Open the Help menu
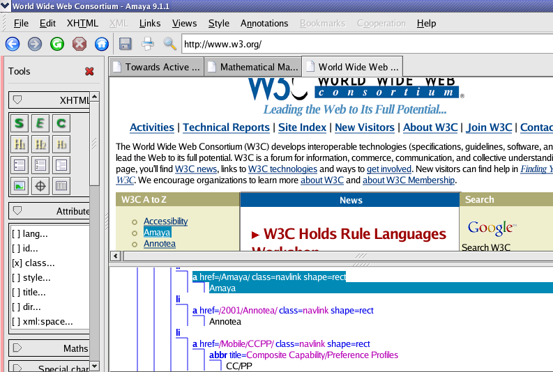This screenshot has width=553, height=372. pos(426,23)
